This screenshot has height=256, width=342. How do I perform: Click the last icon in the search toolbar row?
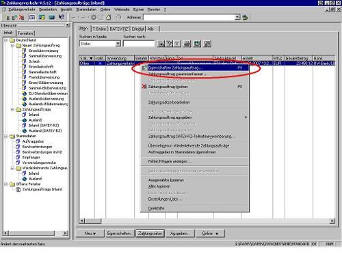click(x=207, y=44)
